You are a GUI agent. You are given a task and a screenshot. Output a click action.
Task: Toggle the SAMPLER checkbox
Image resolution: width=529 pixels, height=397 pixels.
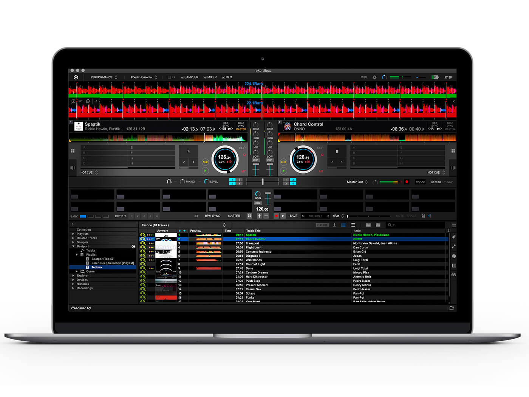tap(182, 77)
